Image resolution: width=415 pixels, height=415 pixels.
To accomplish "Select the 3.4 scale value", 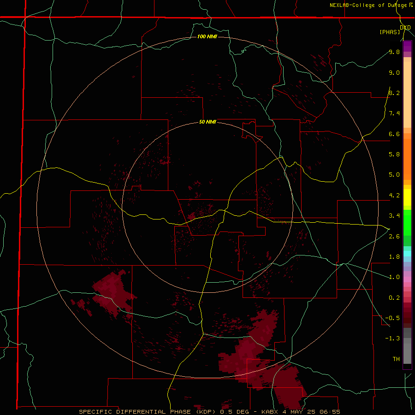I will click(394, 216).
